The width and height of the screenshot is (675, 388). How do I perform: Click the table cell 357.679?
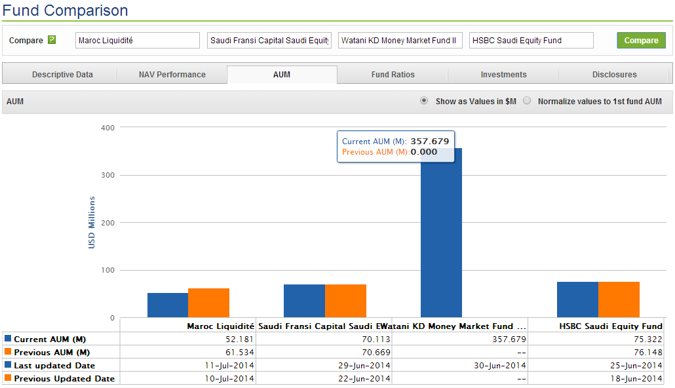tap(509, 339)
